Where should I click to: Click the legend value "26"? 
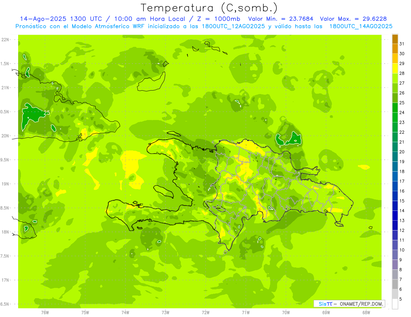(402, 93)
